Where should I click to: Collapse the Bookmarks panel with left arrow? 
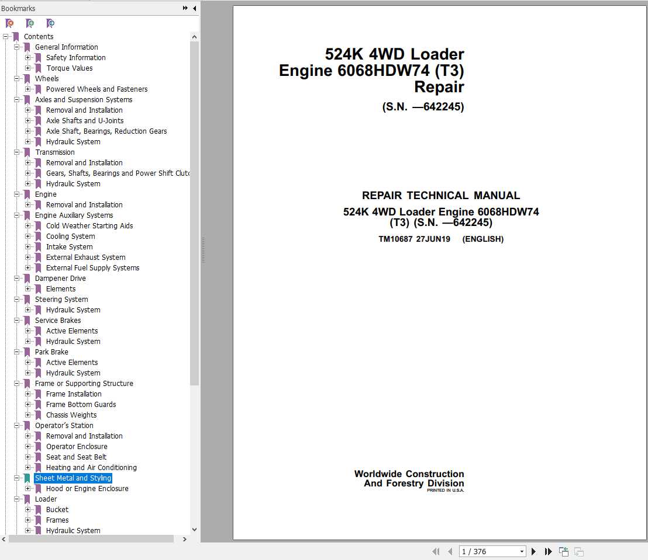tap(194, 8)
